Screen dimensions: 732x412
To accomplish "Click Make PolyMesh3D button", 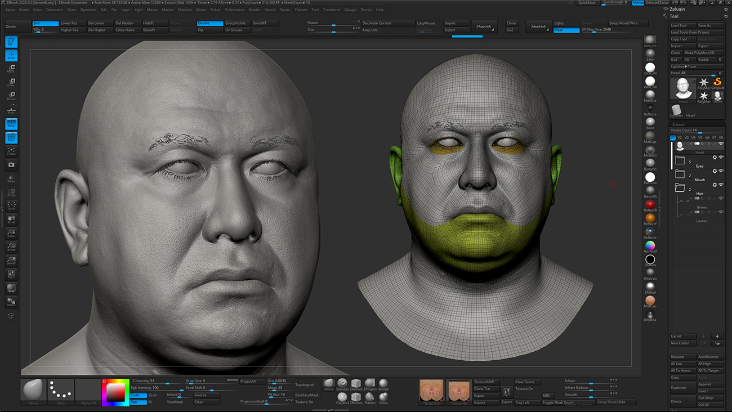I will pyautogui.click(x=704, y=52).
